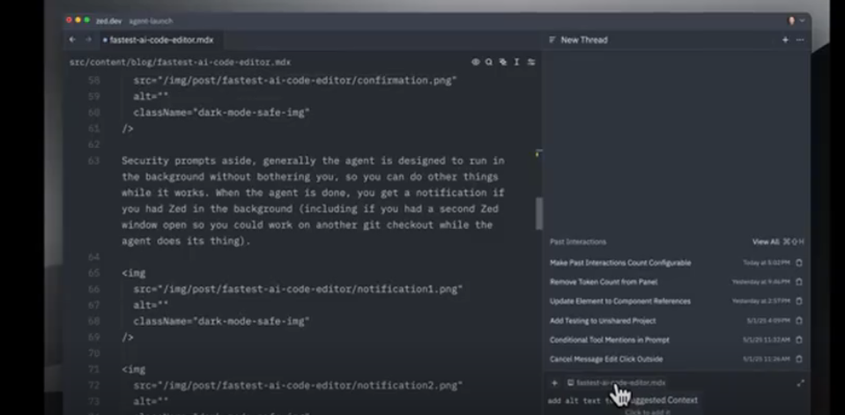Image resolution: width=845 pixels, height=415 pixels.
Task: Delete 'Make Past Interactions Count Configurable' thread
Action: pos(799,263)
